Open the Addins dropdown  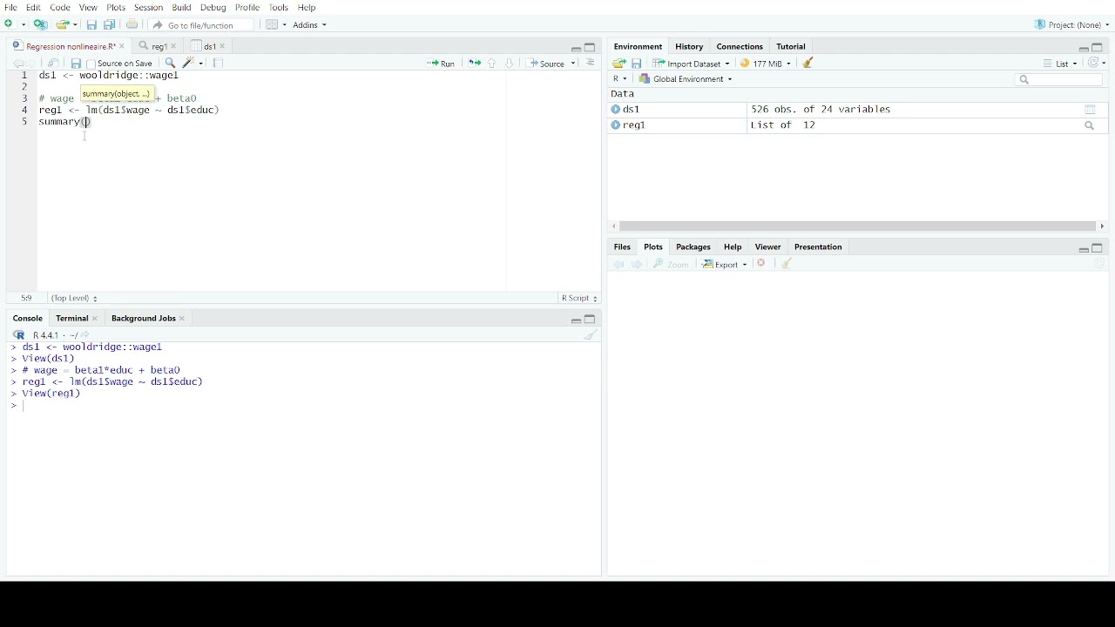pyautogui.click(x=310, y=25)
